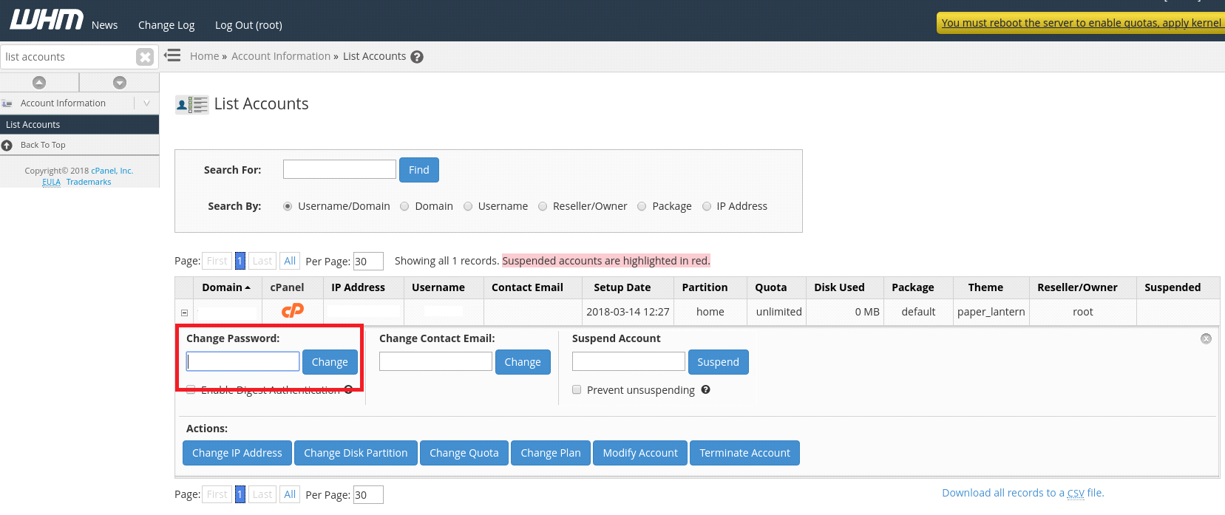This screenshot has height=515, width=1225.
Task: Click the List Accounts page icon
Action: (192, 105)
